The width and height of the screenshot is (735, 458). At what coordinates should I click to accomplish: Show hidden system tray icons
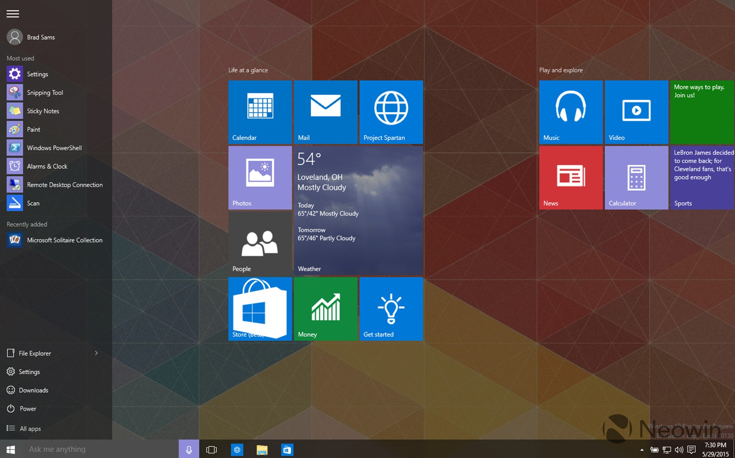click(x=642, y=450)
